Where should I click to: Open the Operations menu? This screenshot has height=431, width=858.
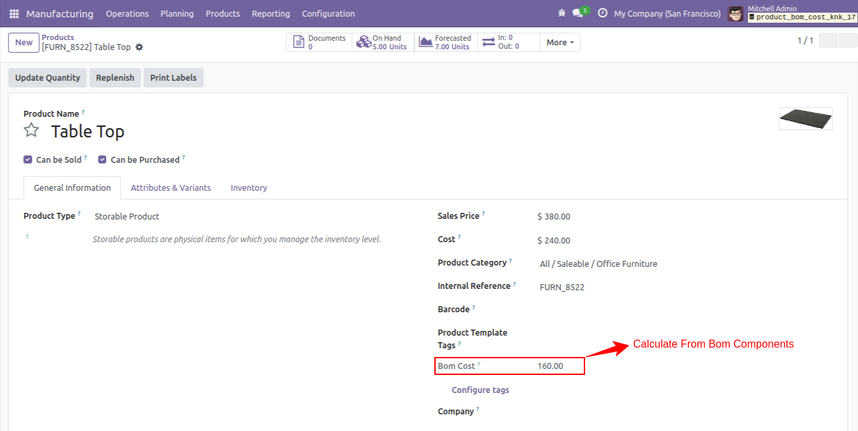[x=127, y=13]
